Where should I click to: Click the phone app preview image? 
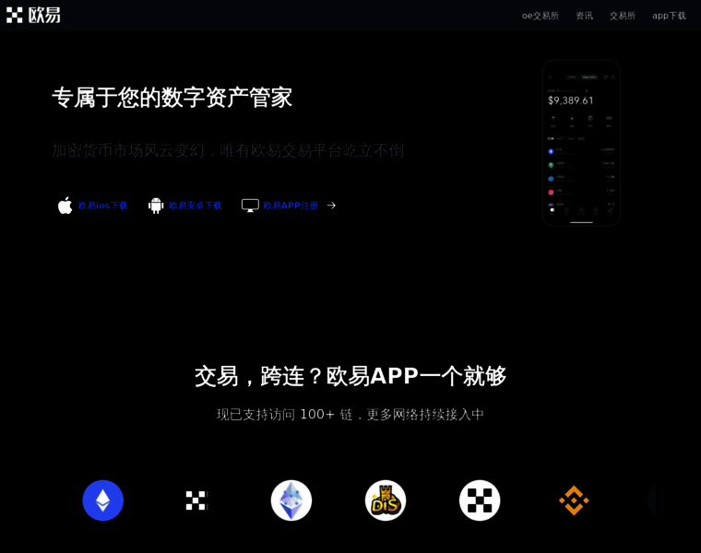(x=581, y=143)
